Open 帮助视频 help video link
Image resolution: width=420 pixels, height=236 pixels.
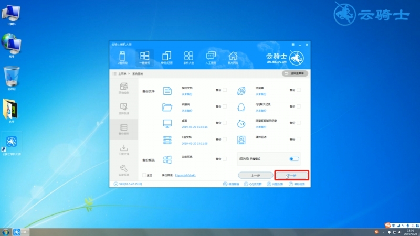click(297, 184)
